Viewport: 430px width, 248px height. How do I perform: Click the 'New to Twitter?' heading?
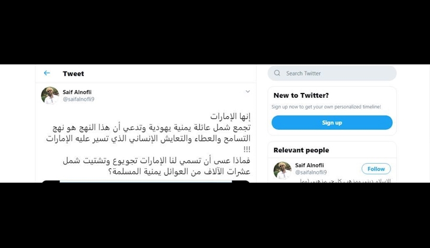click(301, 95)
